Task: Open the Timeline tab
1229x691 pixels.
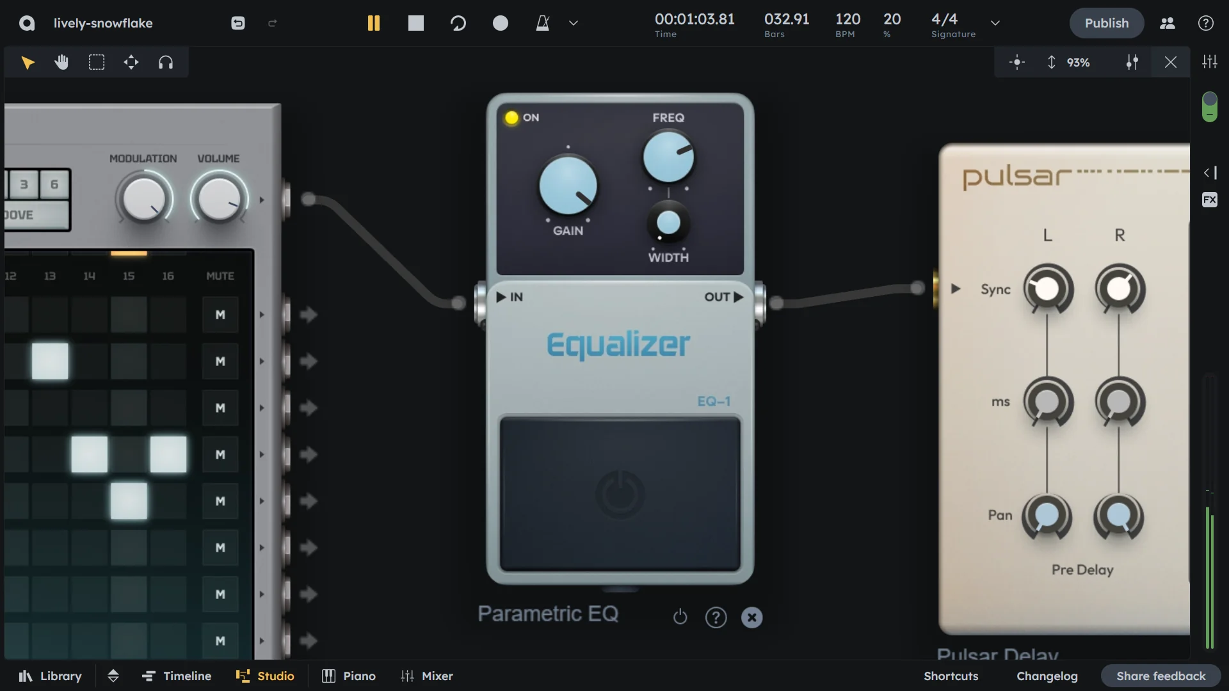Action: (x=177, y=676)
